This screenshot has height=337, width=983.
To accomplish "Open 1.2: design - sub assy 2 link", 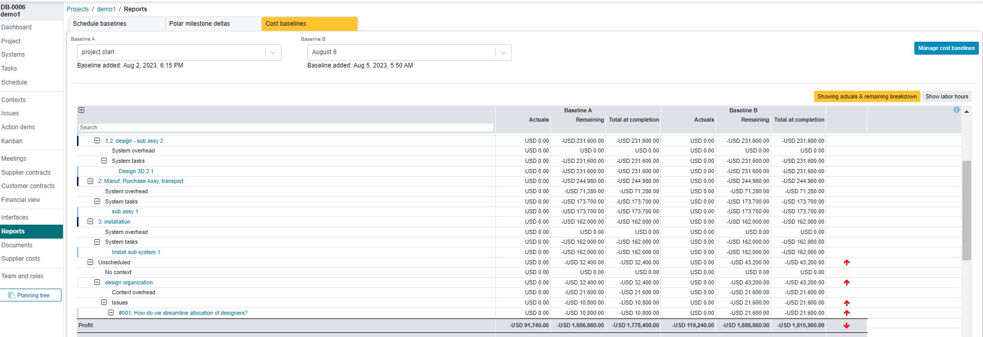I will click(134, 141).
